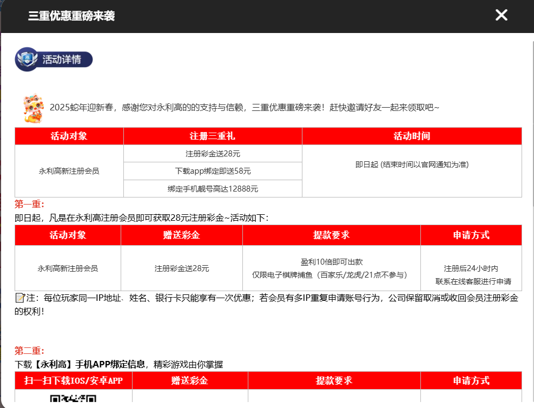Select the 扫一扫下载IOS/安卓APP header
The image size is (534, 408).
click(x=74, y=381)
